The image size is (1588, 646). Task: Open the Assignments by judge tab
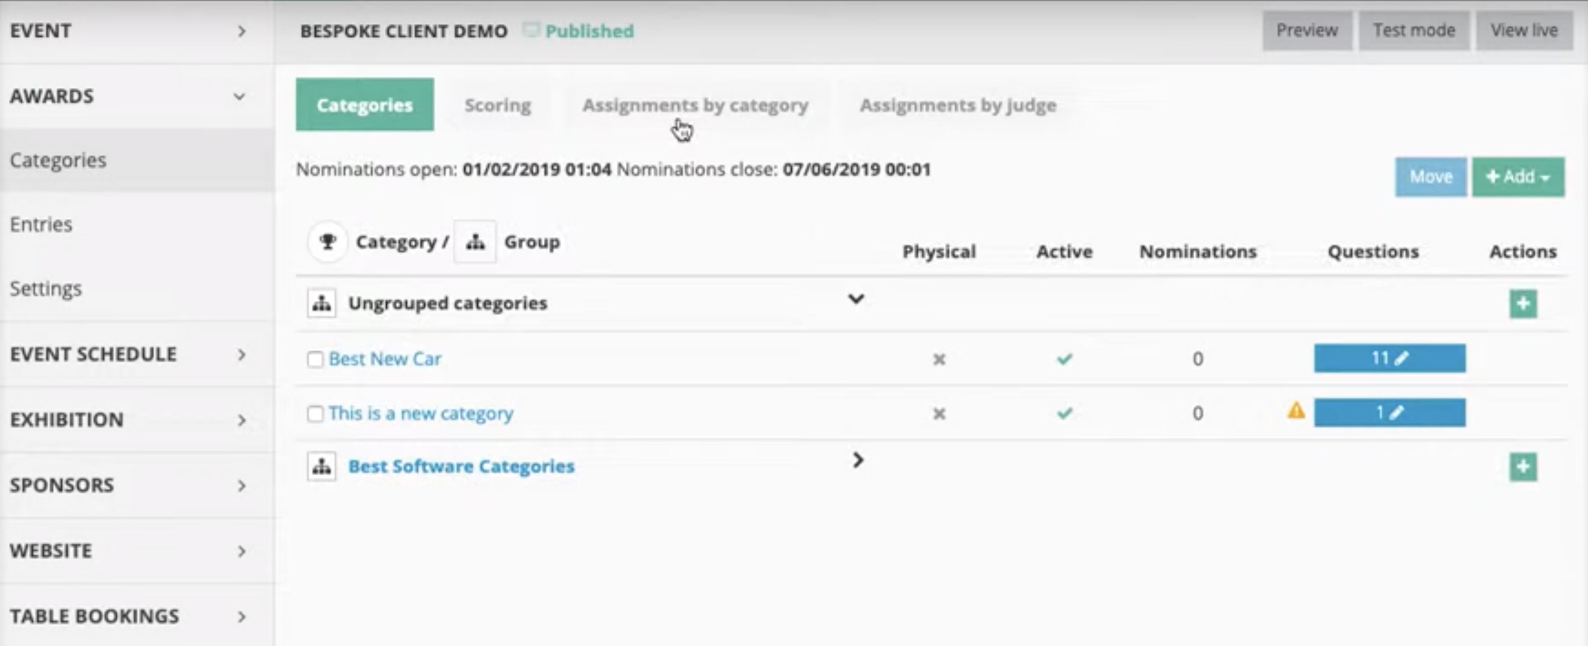[958, 105]
